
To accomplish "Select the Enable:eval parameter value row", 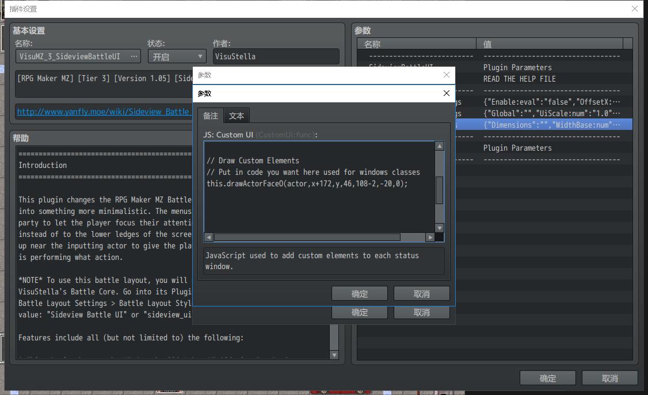I will [x=552, y=102].
